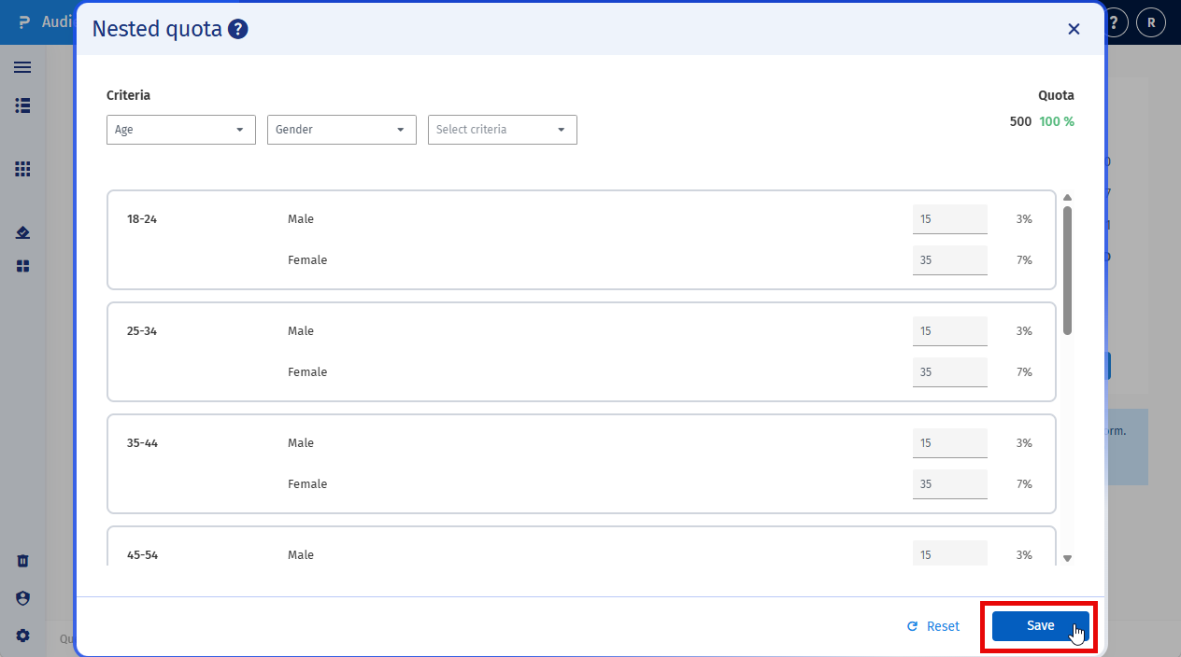Edit the Female quota for 25-34

click(949, 371)
